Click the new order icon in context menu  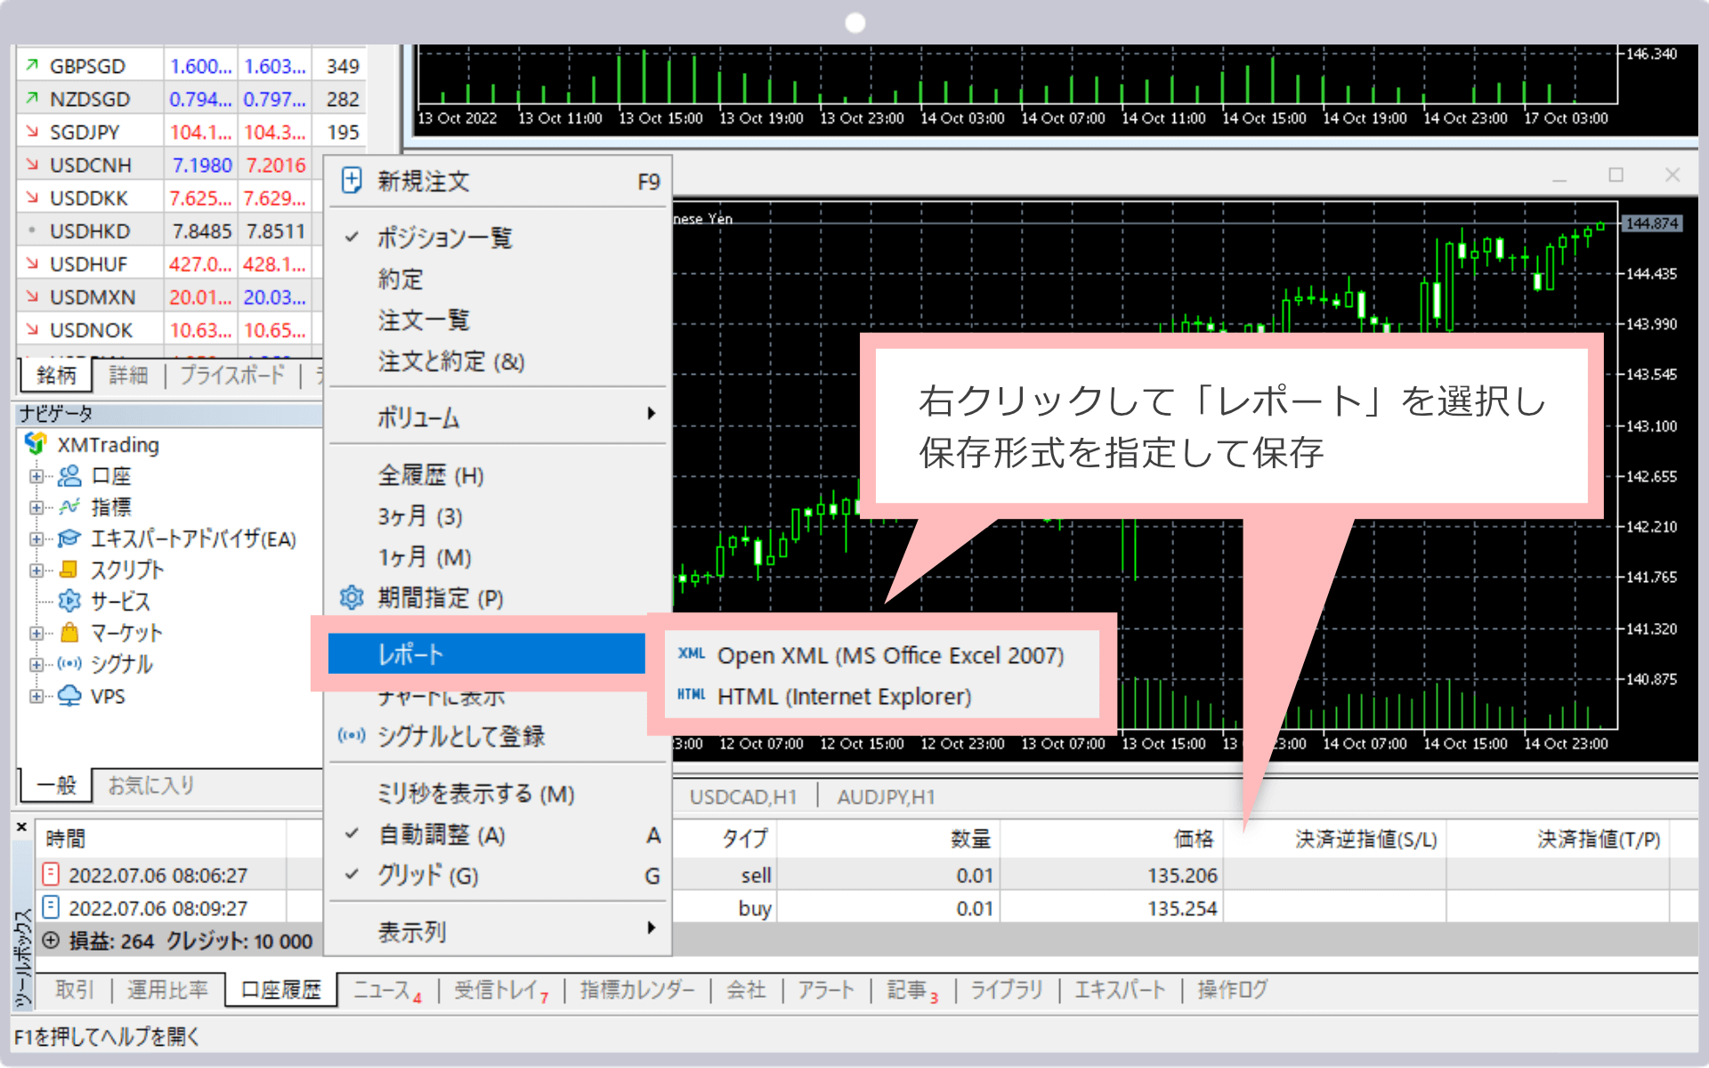coord(352,181)
